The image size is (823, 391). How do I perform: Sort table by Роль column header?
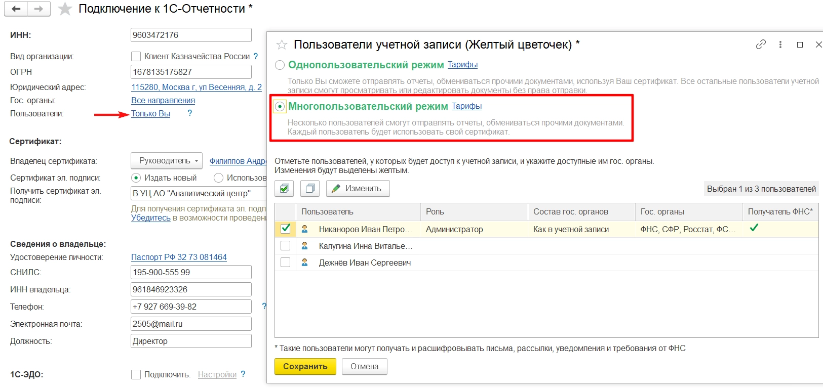tap(474, 212)
